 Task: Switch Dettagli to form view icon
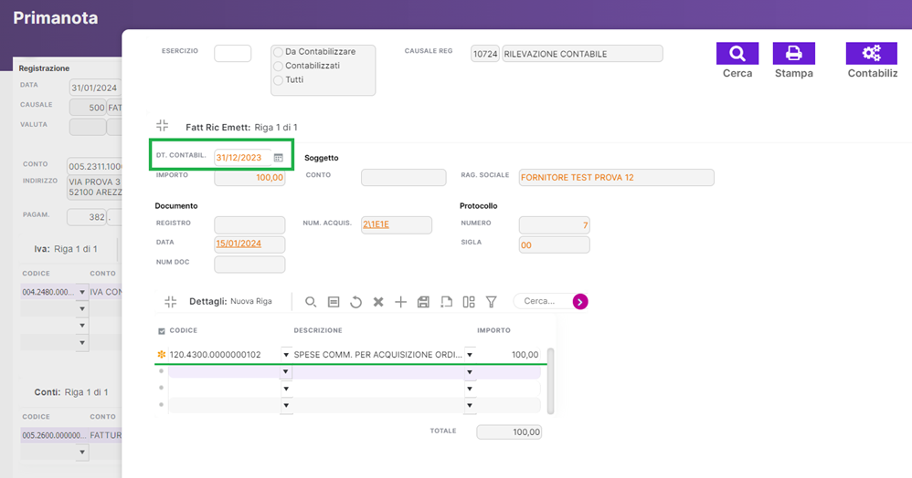pos(334,302)
